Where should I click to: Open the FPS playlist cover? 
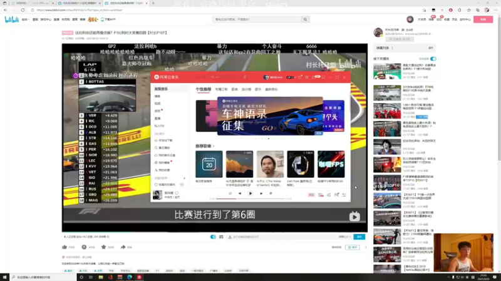click(x=331, y=164)
